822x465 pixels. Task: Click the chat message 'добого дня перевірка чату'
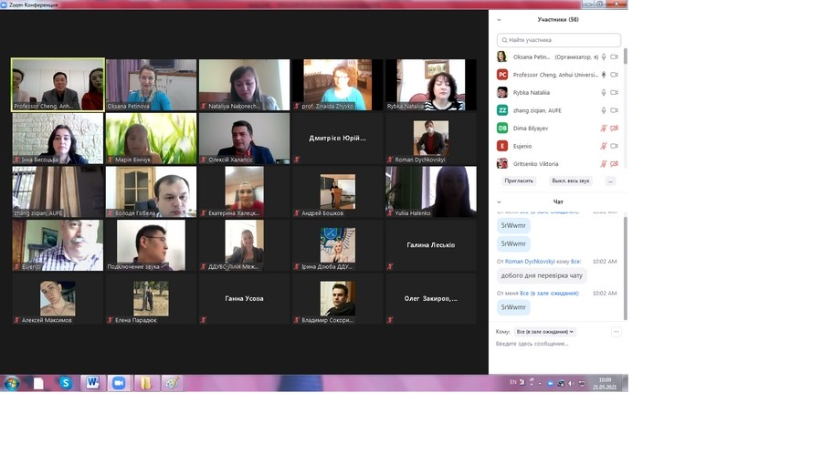click(x=542, y=275)
